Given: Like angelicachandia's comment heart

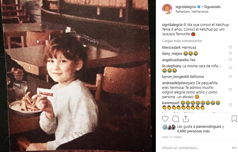Looking at the screenshot, I should pos(230,60).
